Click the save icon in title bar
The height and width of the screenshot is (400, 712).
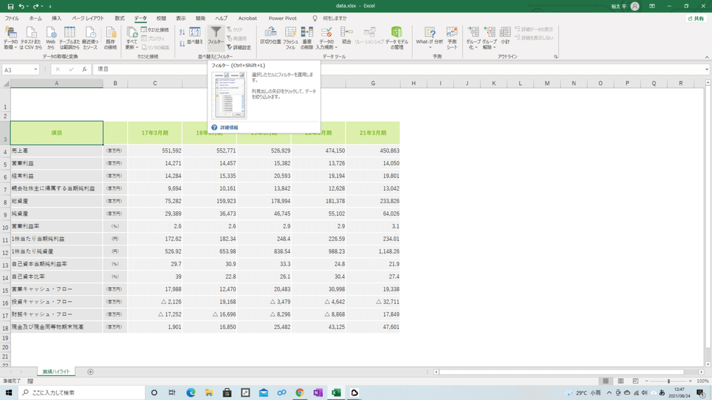click(10, 6)
